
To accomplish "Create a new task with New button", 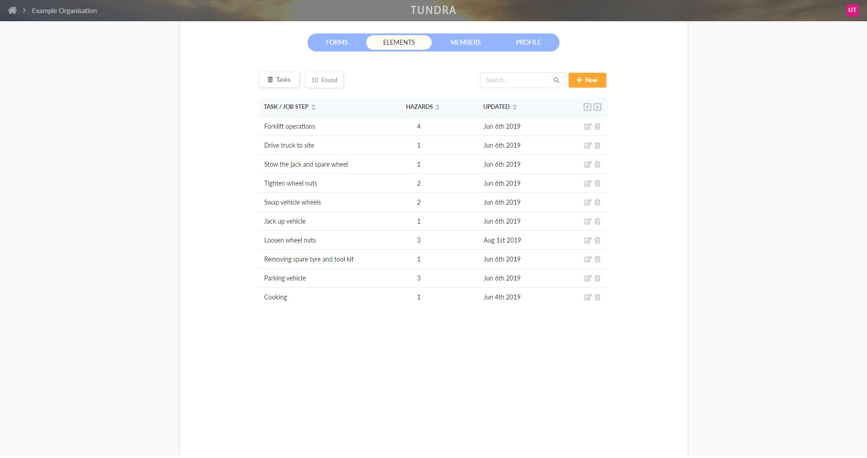I will tap(587, 80).
